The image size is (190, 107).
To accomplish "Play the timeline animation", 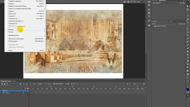I will click(58, 84).
